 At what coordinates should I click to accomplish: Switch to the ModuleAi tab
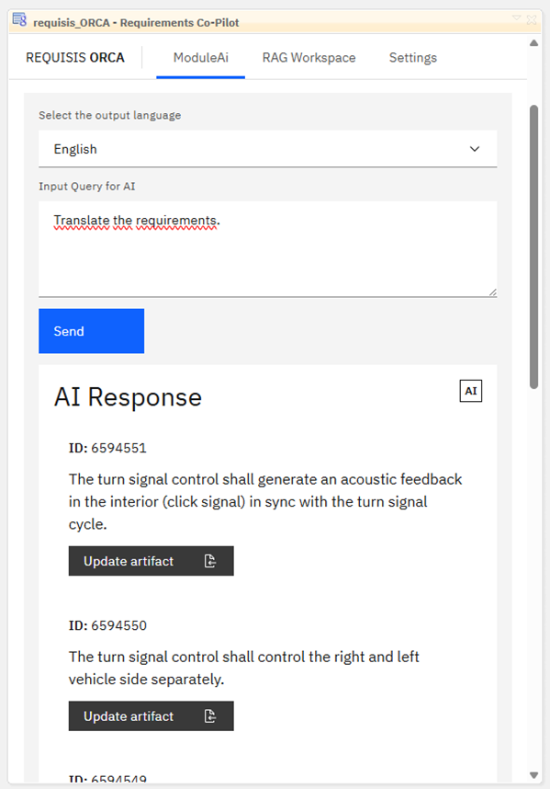point(201,58)
